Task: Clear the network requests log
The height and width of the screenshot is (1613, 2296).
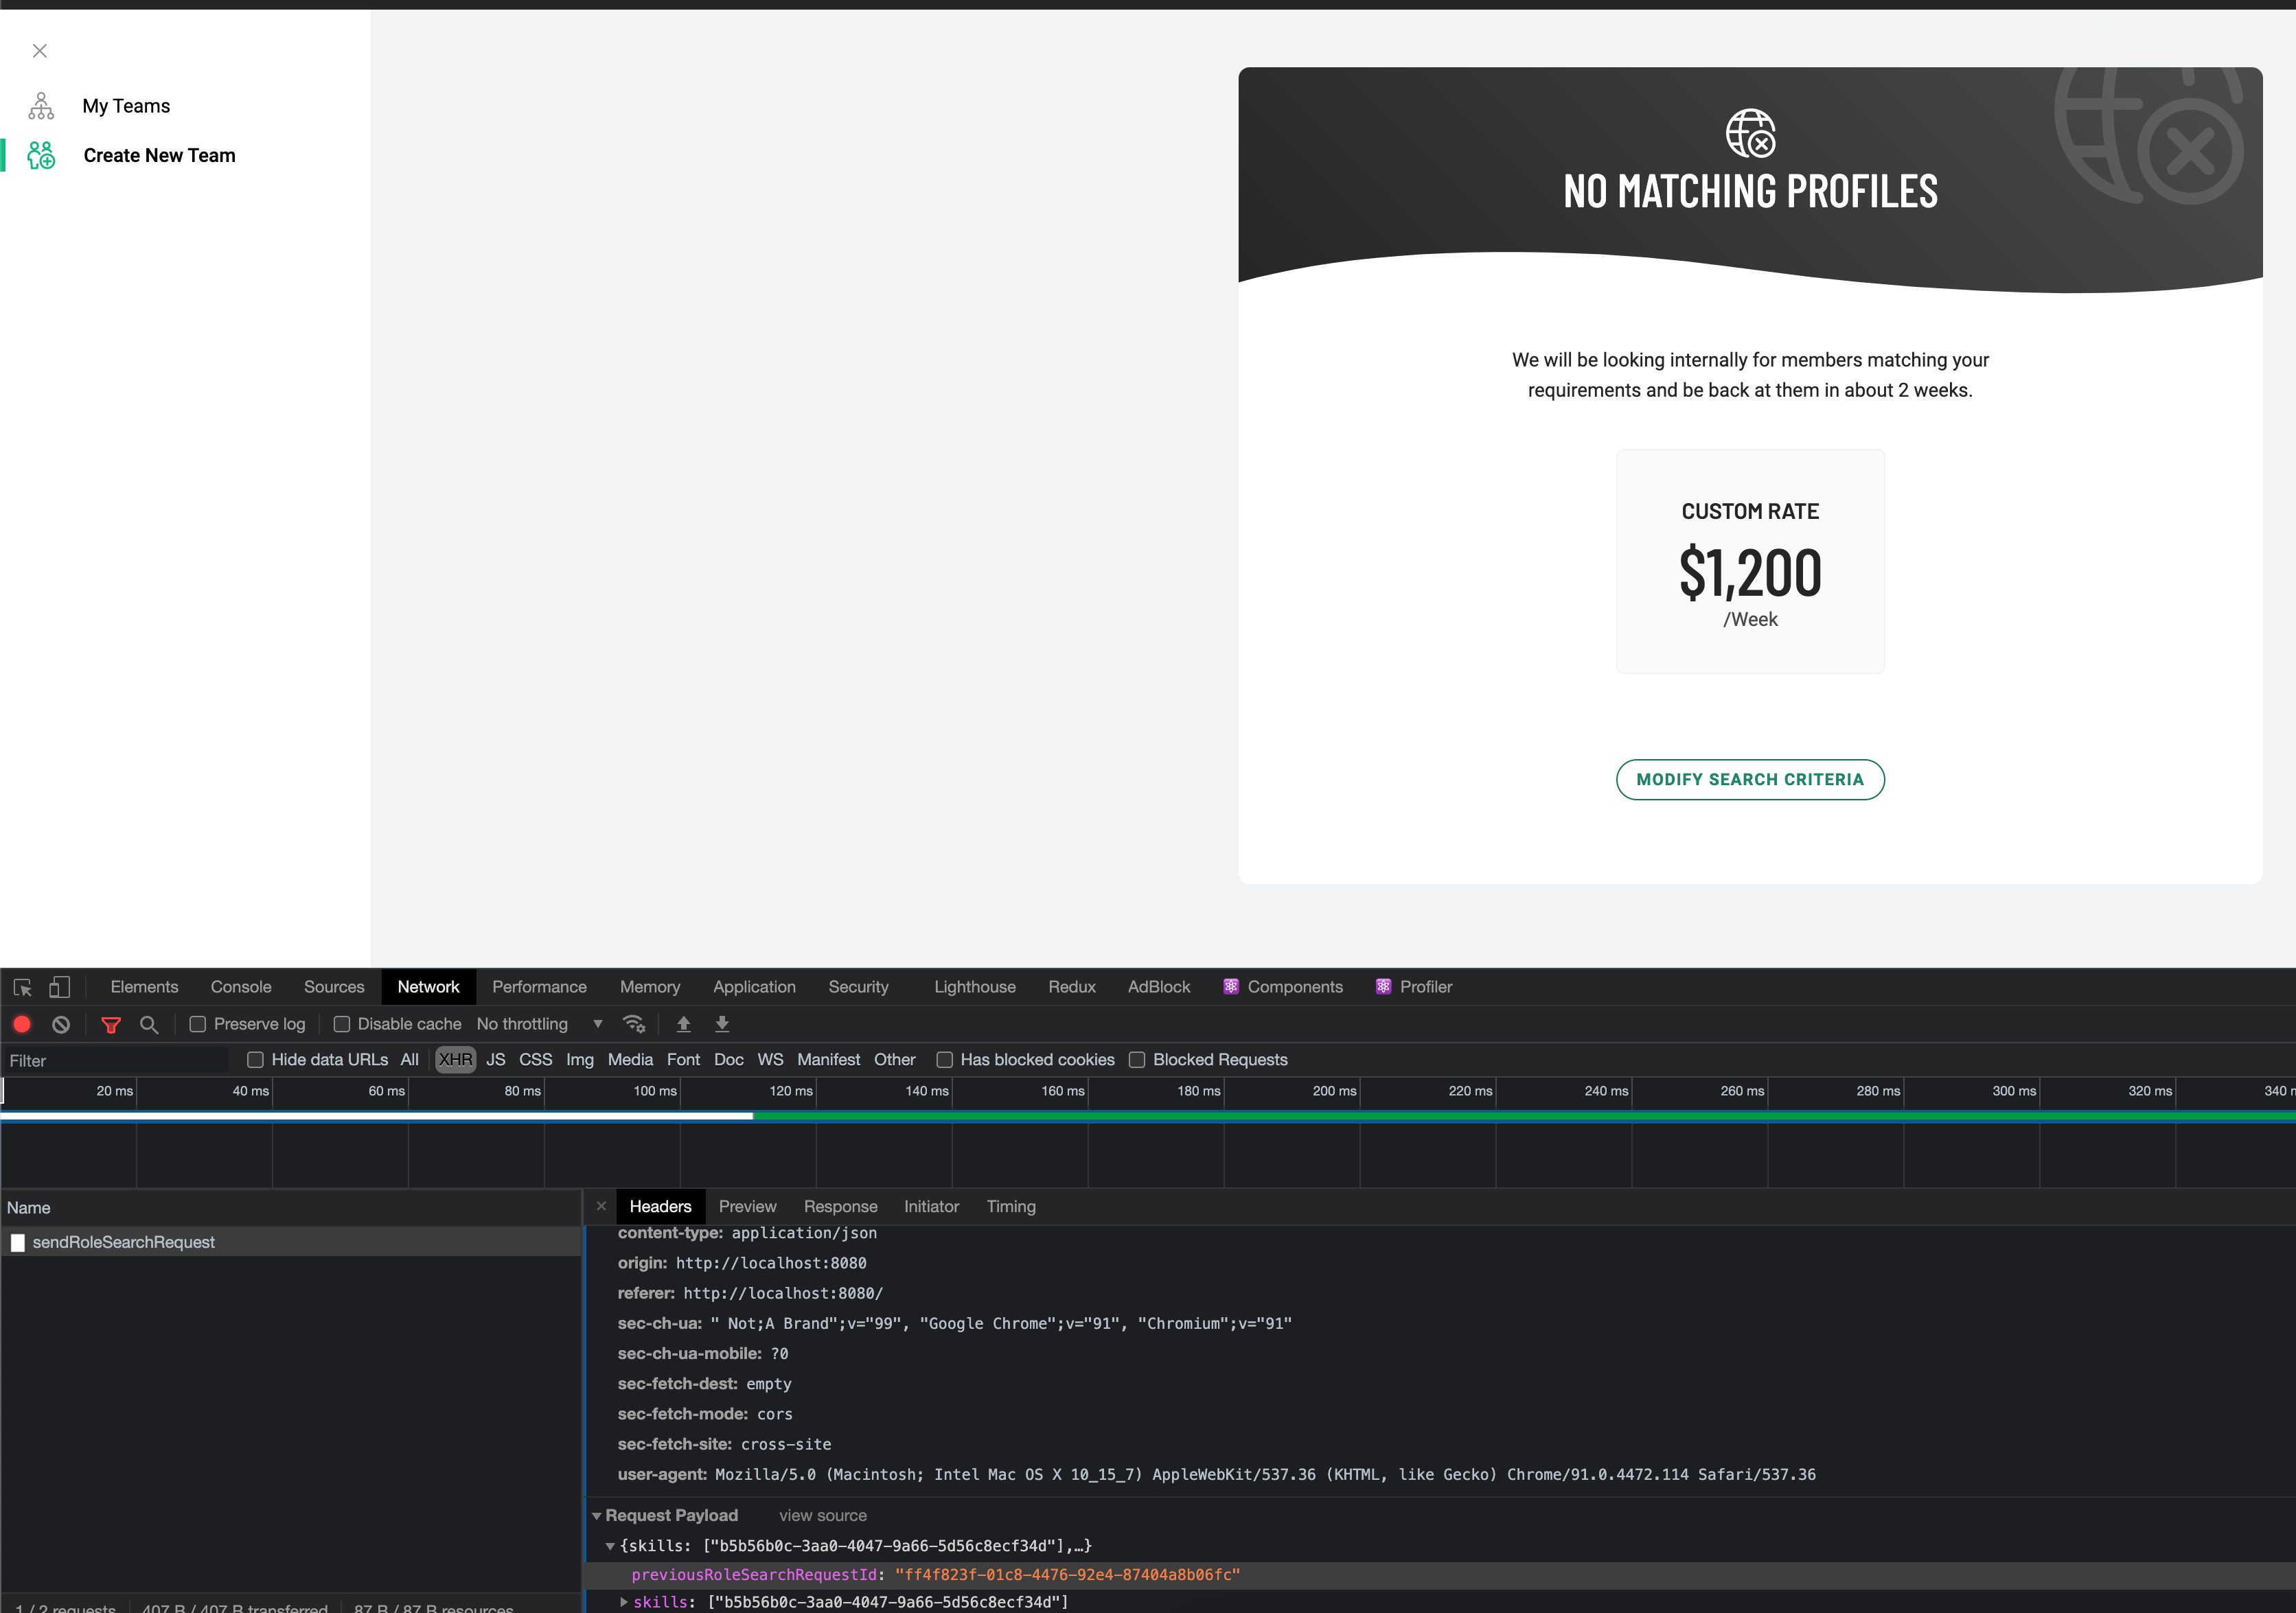Action: tap(61, 1024)
